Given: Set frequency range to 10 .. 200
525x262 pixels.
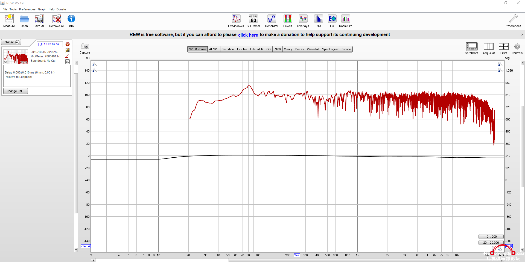Looking at the screenshot, I should (491, 237).
